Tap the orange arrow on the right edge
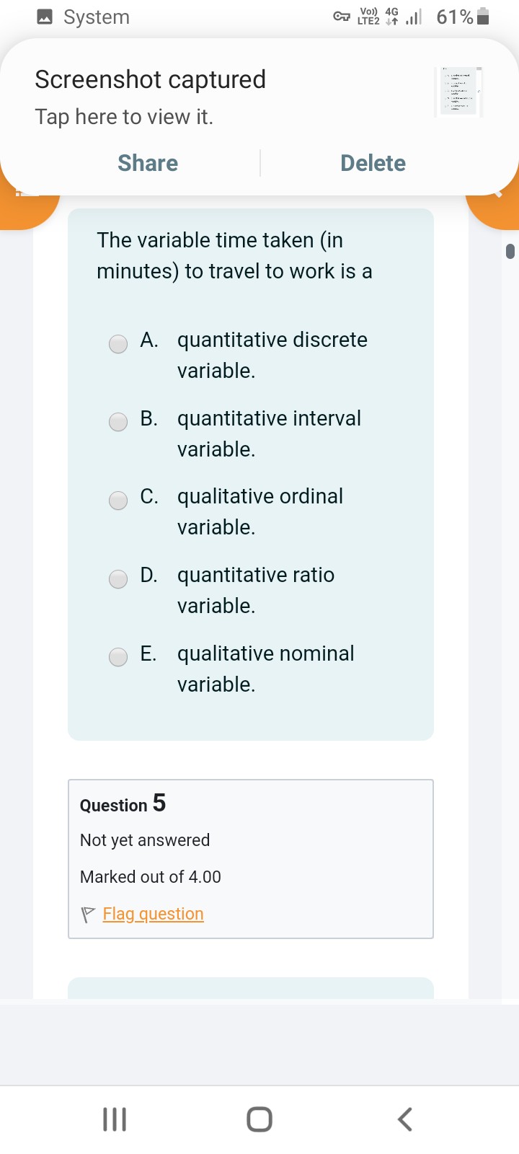The height and width of the screenshot is (1154, 519). coord(500,193)
